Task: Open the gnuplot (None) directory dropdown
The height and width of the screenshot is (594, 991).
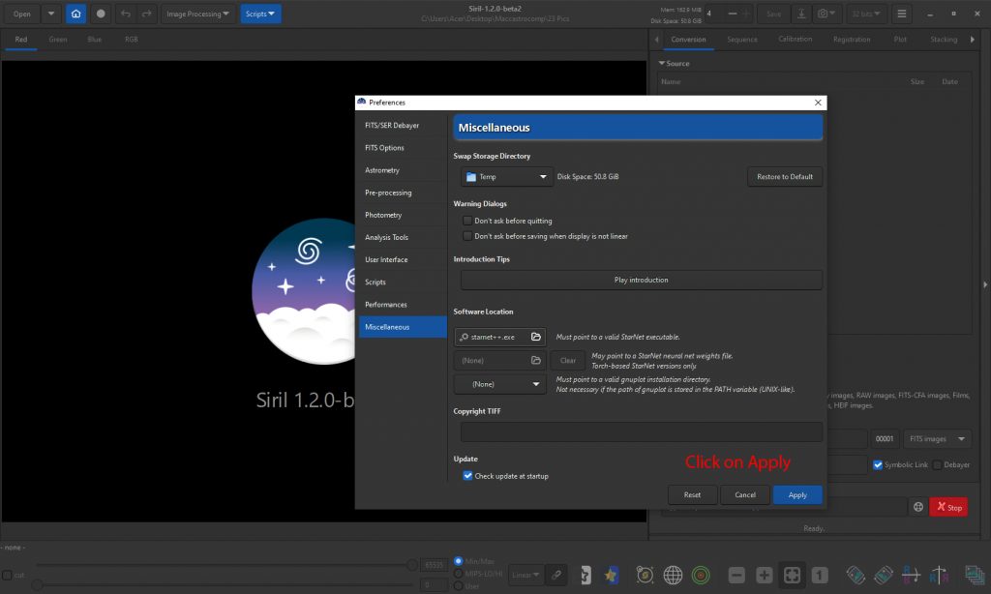Action: pos(500,384)
